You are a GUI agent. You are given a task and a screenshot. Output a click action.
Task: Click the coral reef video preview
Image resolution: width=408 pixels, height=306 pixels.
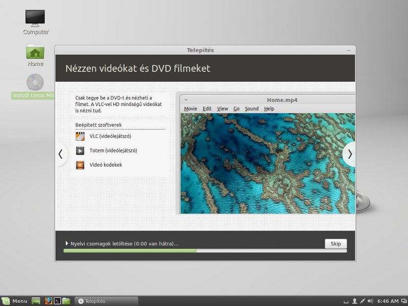pos(268,163)
